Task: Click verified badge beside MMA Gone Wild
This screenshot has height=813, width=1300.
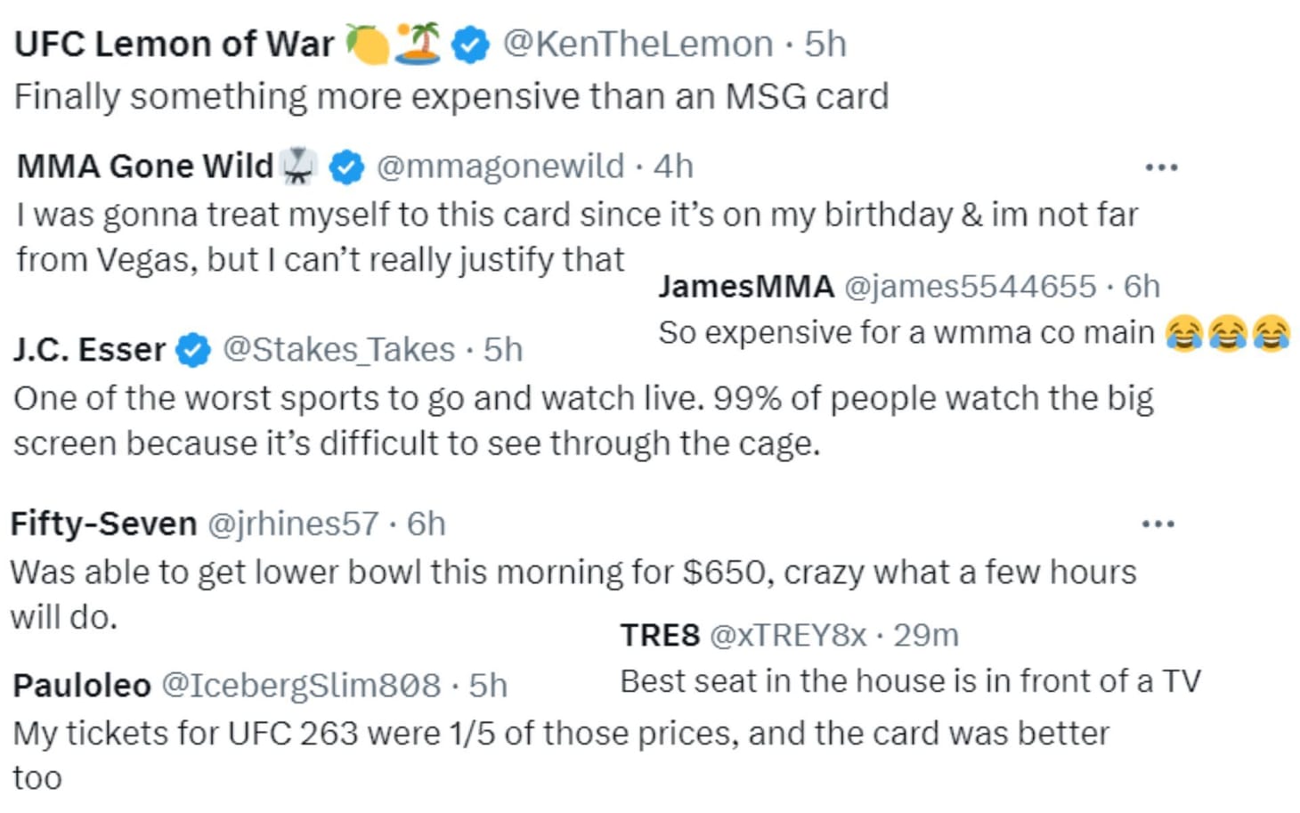Action: pyautogui.click(x=346, y=167)
